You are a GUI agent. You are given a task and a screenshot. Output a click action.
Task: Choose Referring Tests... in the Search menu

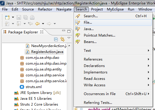[113, 103]
